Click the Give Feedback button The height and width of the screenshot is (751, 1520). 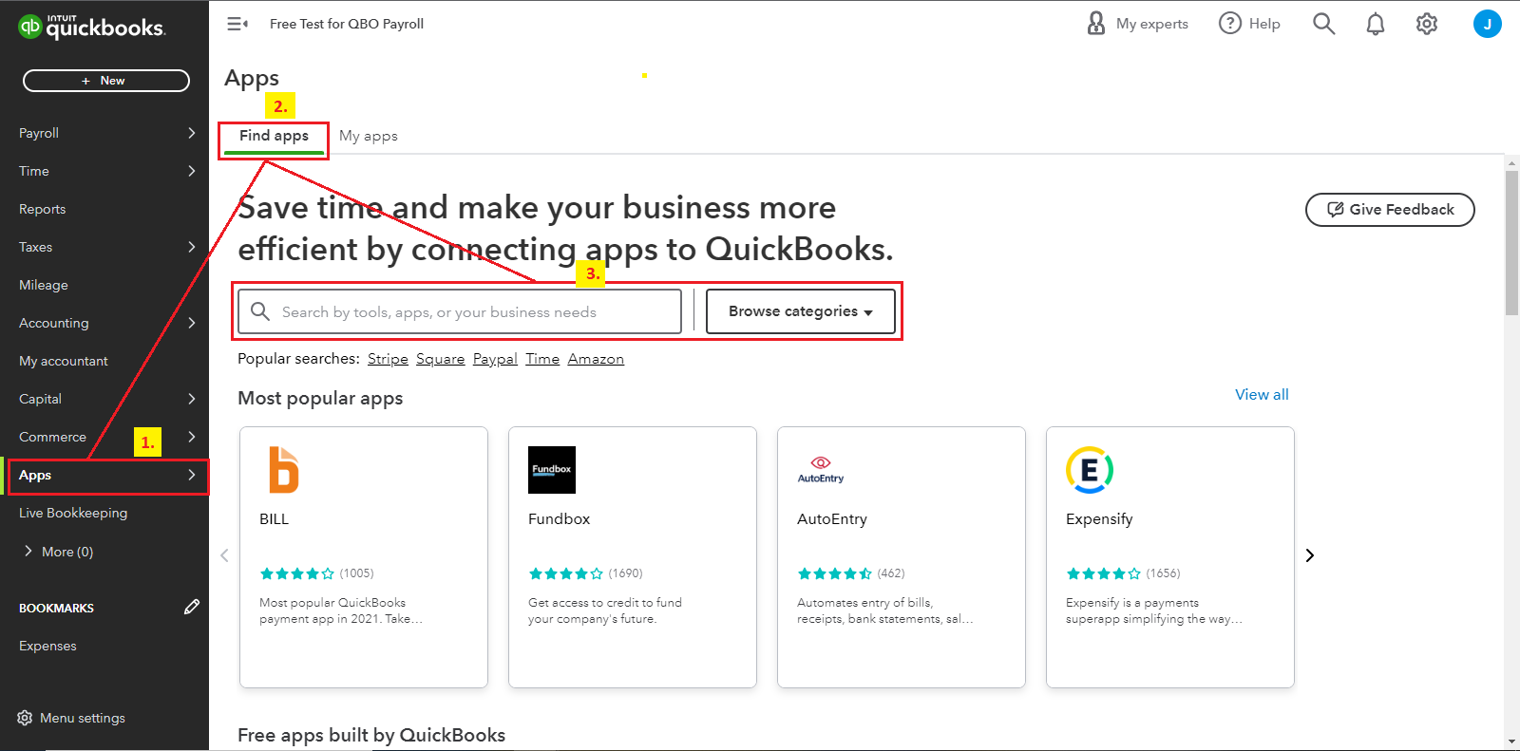(1390, 210)
